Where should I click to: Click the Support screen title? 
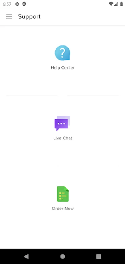(29, 16)
